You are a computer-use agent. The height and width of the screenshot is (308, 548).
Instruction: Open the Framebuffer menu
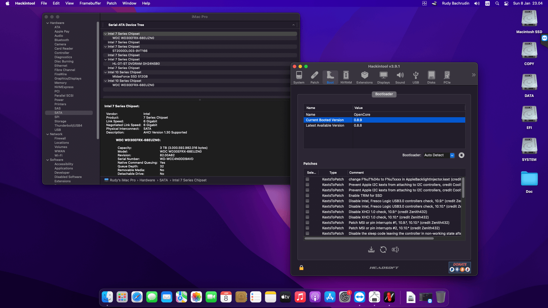[90, 3]
